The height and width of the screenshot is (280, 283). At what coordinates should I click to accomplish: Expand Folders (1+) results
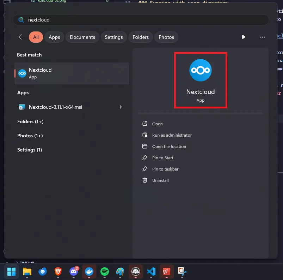(x=30, y=121)
